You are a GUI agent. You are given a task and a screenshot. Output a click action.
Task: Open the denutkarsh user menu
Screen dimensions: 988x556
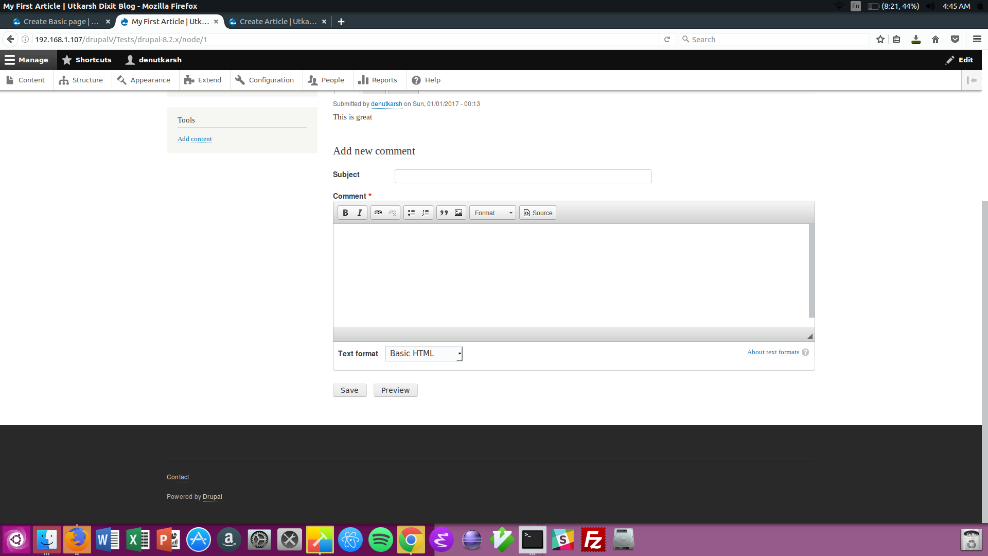point(154,60)
